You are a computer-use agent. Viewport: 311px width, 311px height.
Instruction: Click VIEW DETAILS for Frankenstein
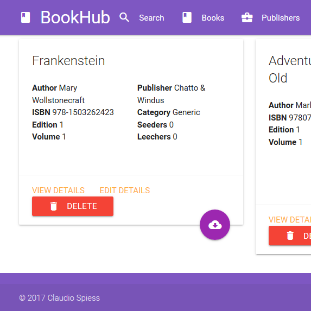[58, 191]
